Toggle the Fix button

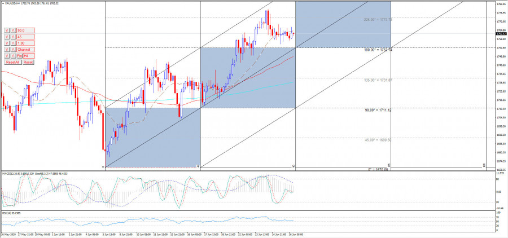coord(19,56)
